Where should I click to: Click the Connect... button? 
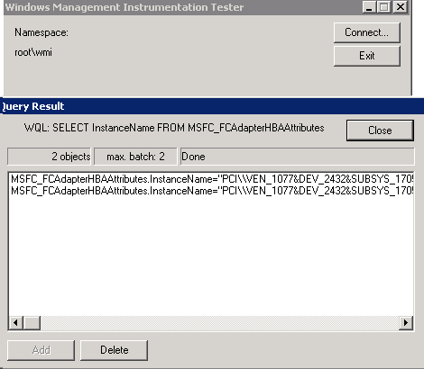tap(367, 32)
